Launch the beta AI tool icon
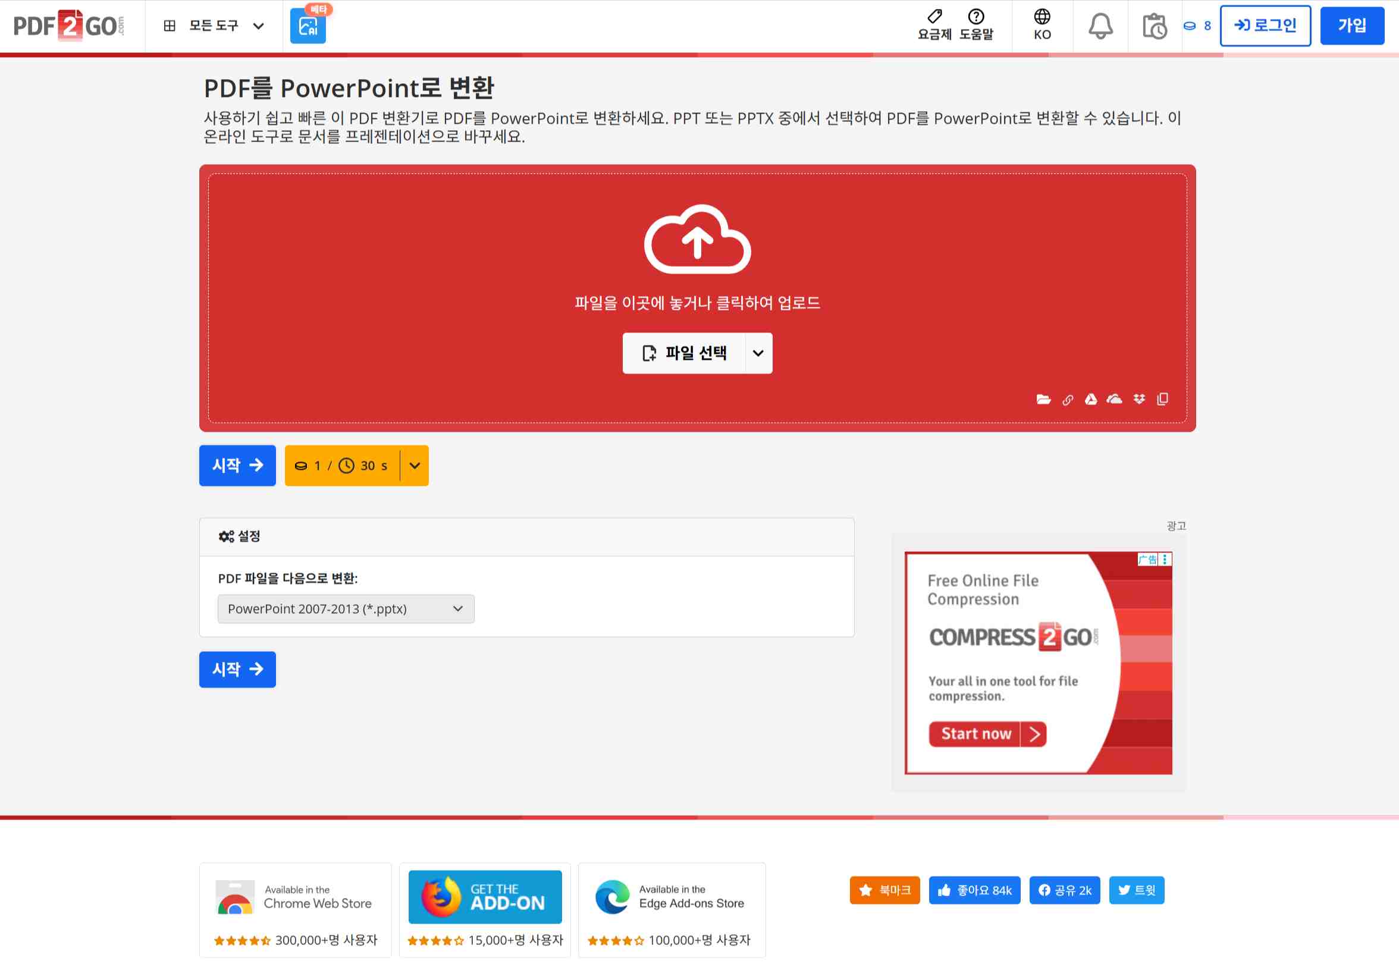The height and width of the screenshot is (964, 1399). point(308,26)
